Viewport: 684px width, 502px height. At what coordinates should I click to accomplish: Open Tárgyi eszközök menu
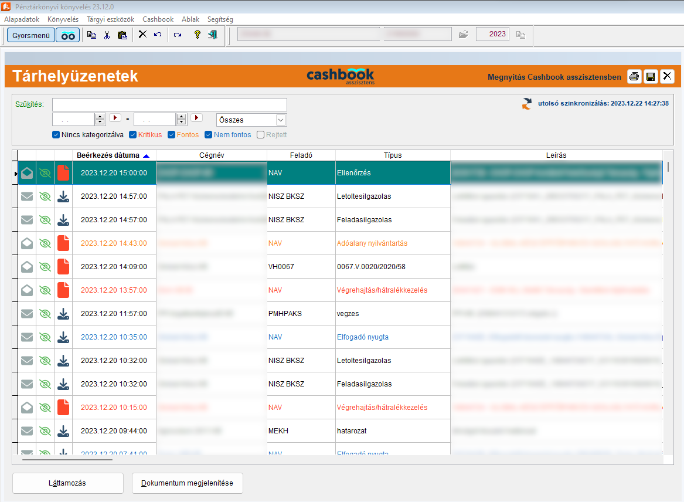pos(110,19)
